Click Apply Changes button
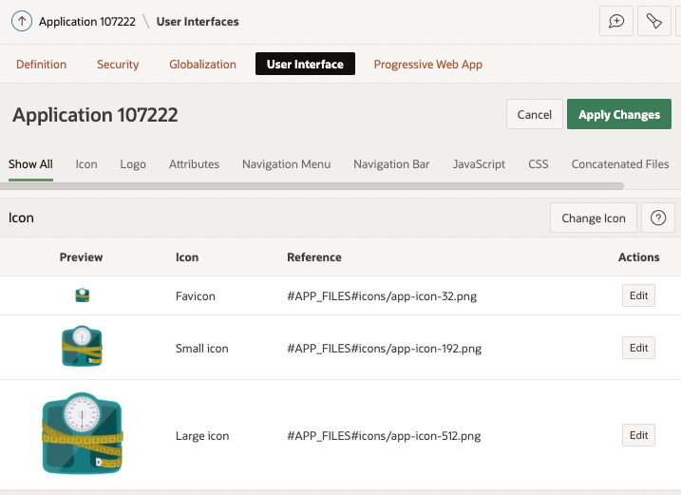 [x=618, y=114]
